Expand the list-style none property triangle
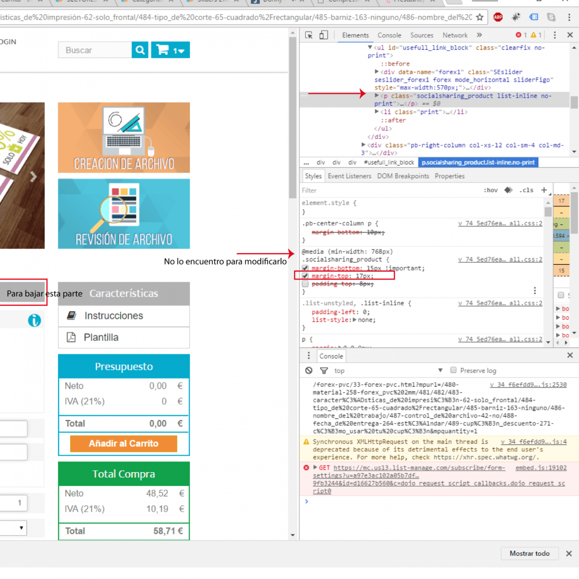Viewport: 579px width, 579px height. point(355,320)
